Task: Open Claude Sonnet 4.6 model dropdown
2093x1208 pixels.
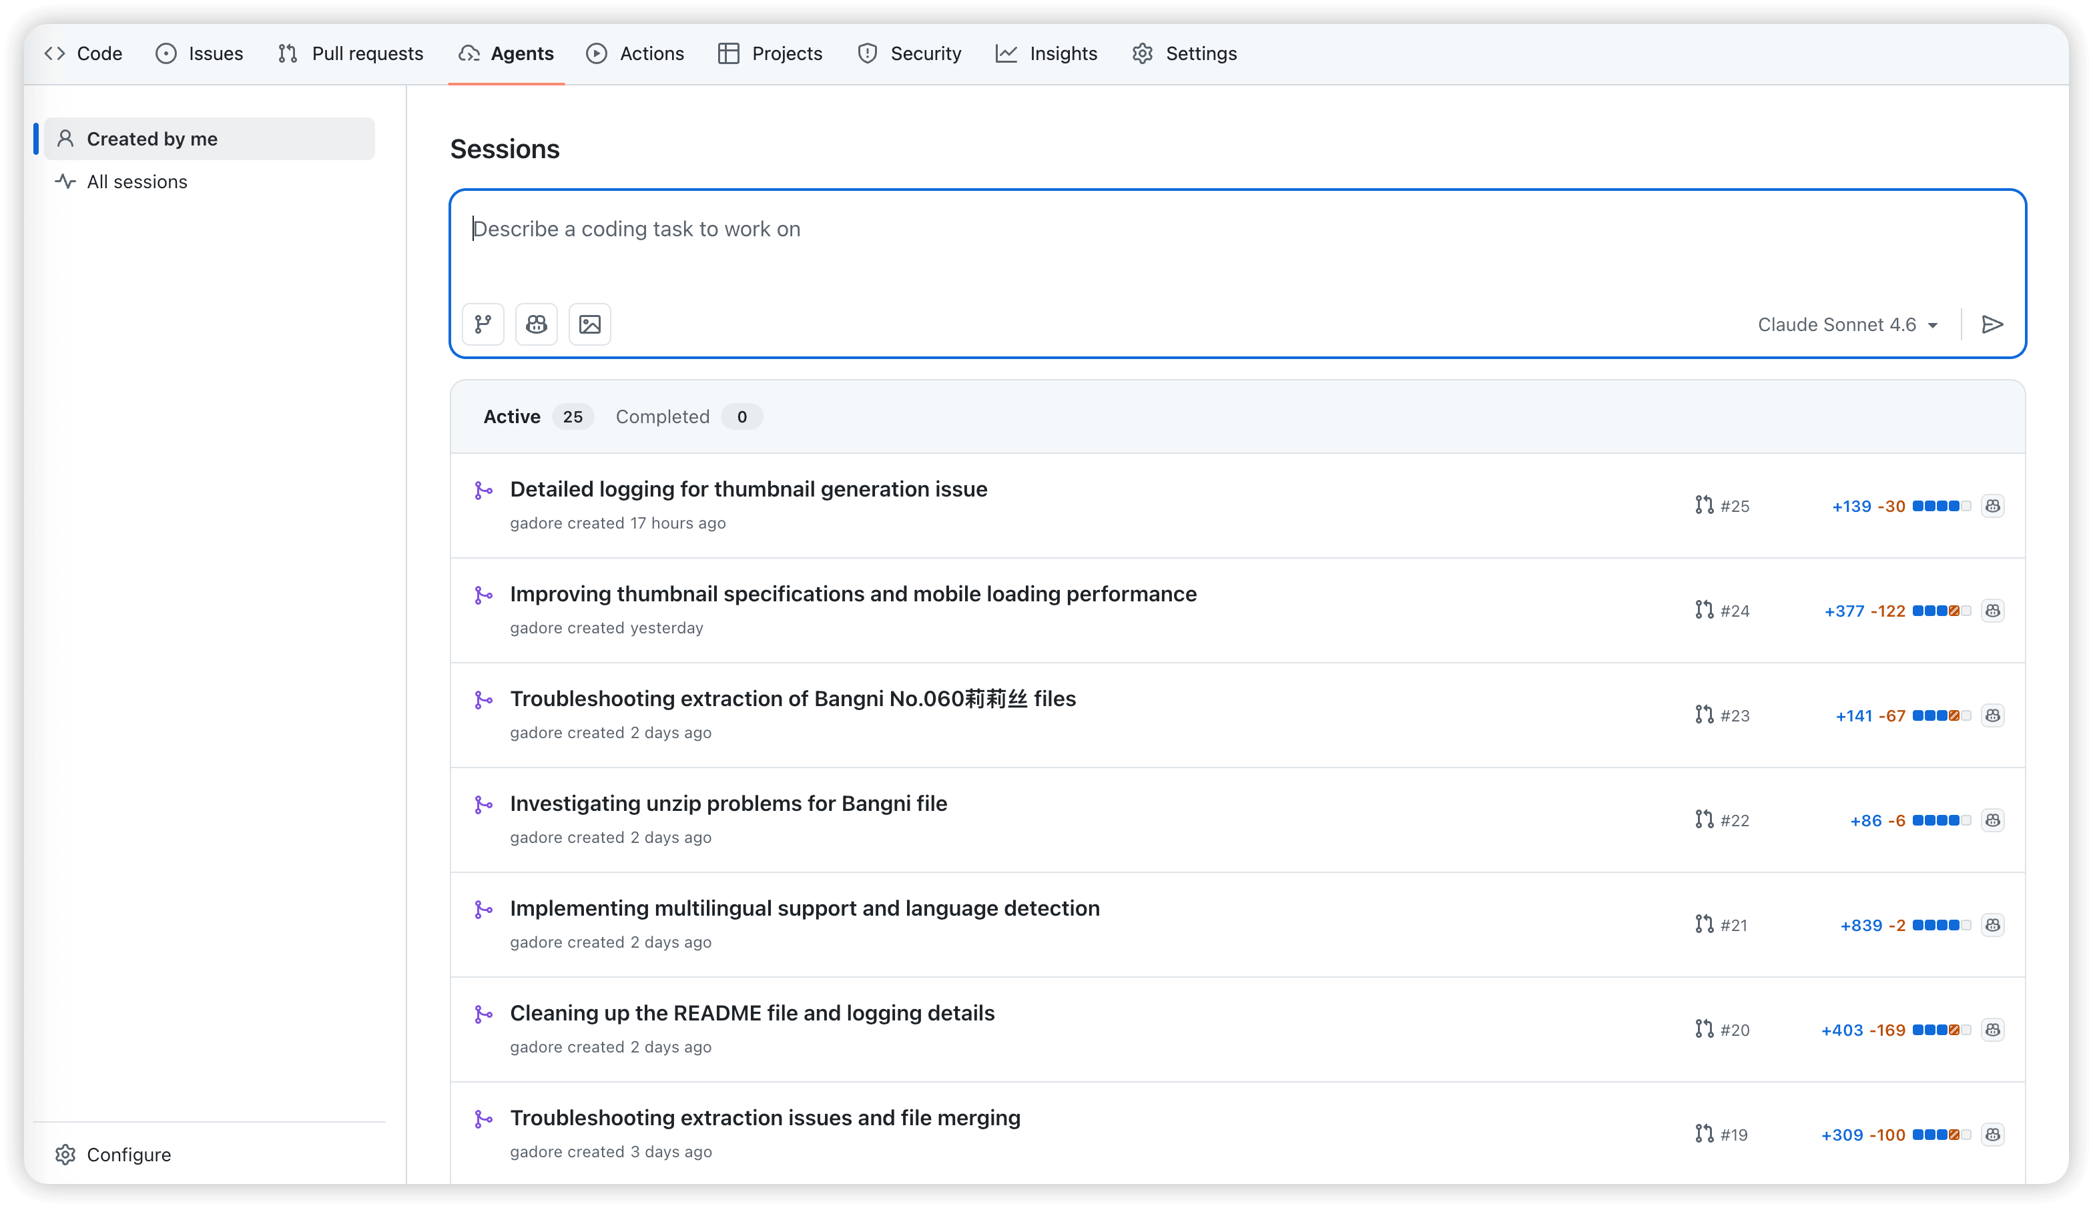Action: coord(1847,324)
